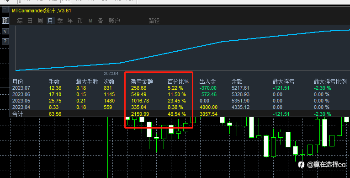Click percentage 11.50 %

(177, 94)
